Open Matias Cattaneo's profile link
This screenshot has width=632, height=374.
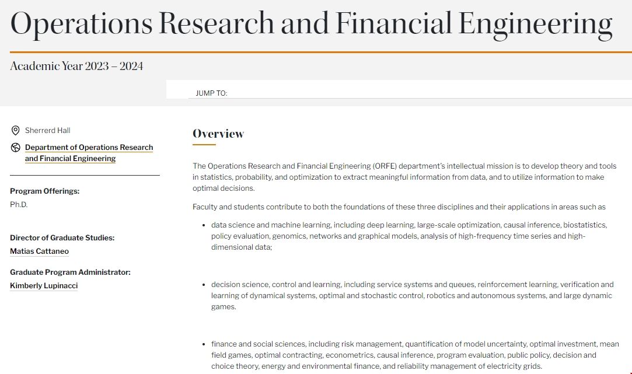coord(39,251)
